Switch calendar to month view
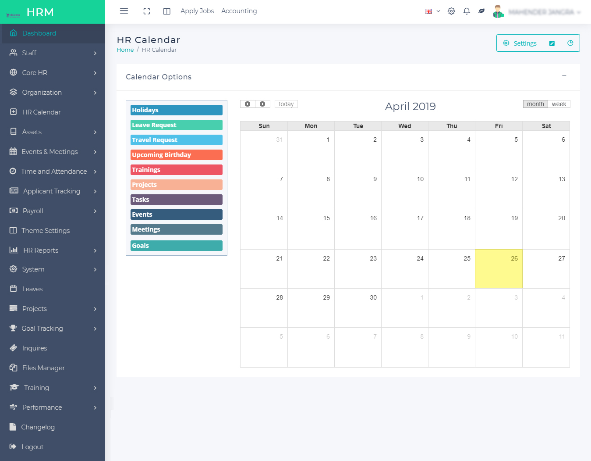Viewport: 591px width, 461px height. click(535, 104)
